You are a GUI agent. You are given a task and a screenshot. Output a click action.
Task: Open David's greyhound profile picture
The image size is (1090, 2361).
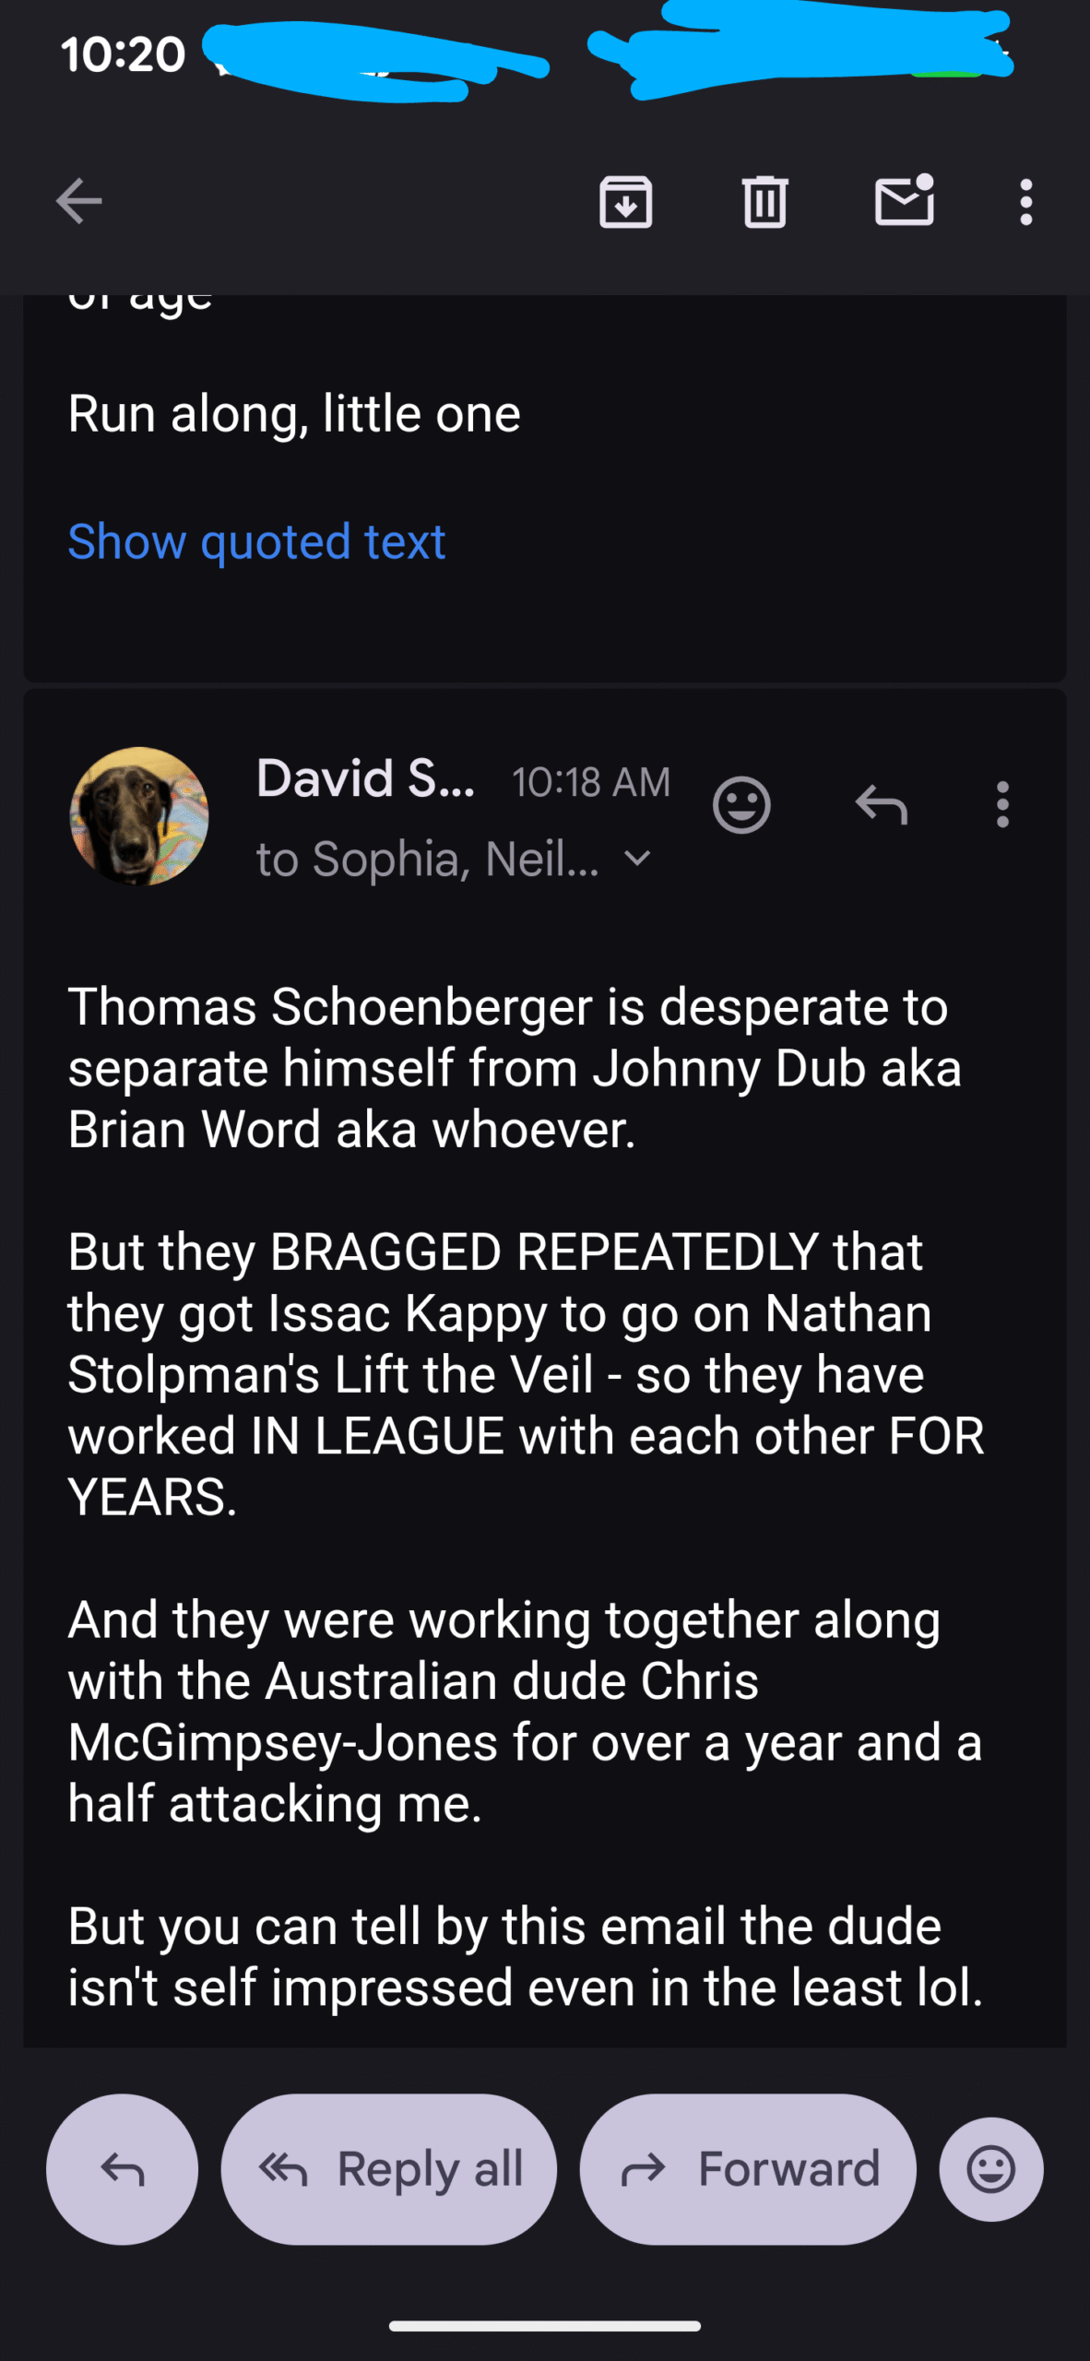click(x=139, y=816)
